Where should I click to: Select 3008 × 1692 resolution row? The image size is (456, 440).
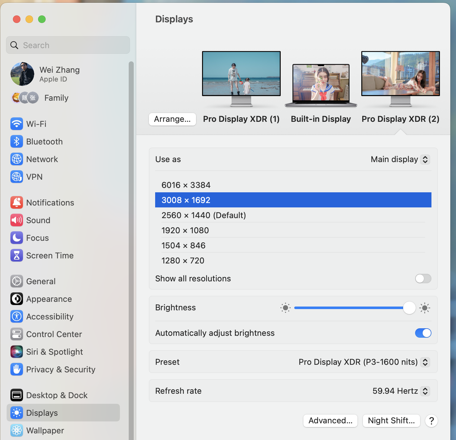(x=293, y=200)
